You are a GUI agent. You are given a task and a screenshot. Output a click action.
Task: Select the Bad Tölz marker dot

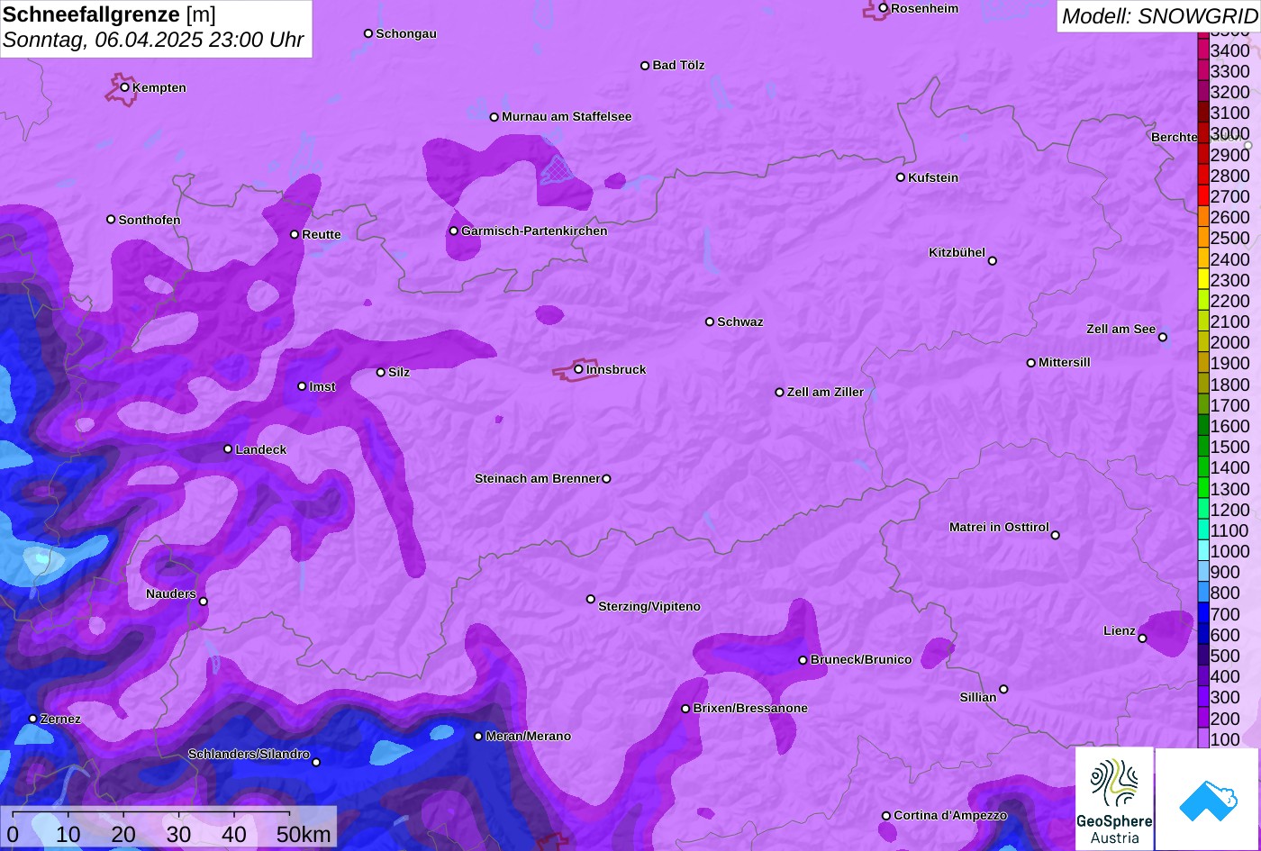(645, 65)
